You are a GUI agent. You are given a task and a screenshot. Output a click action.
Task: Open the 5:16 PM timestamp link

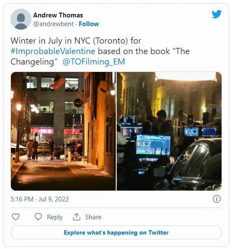click(22, 199)
